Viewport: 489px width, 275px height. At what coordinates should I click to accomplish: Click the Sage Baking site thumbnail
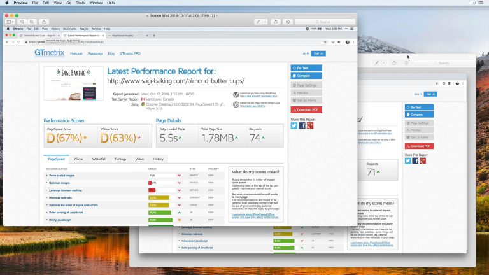coord(74,83)
